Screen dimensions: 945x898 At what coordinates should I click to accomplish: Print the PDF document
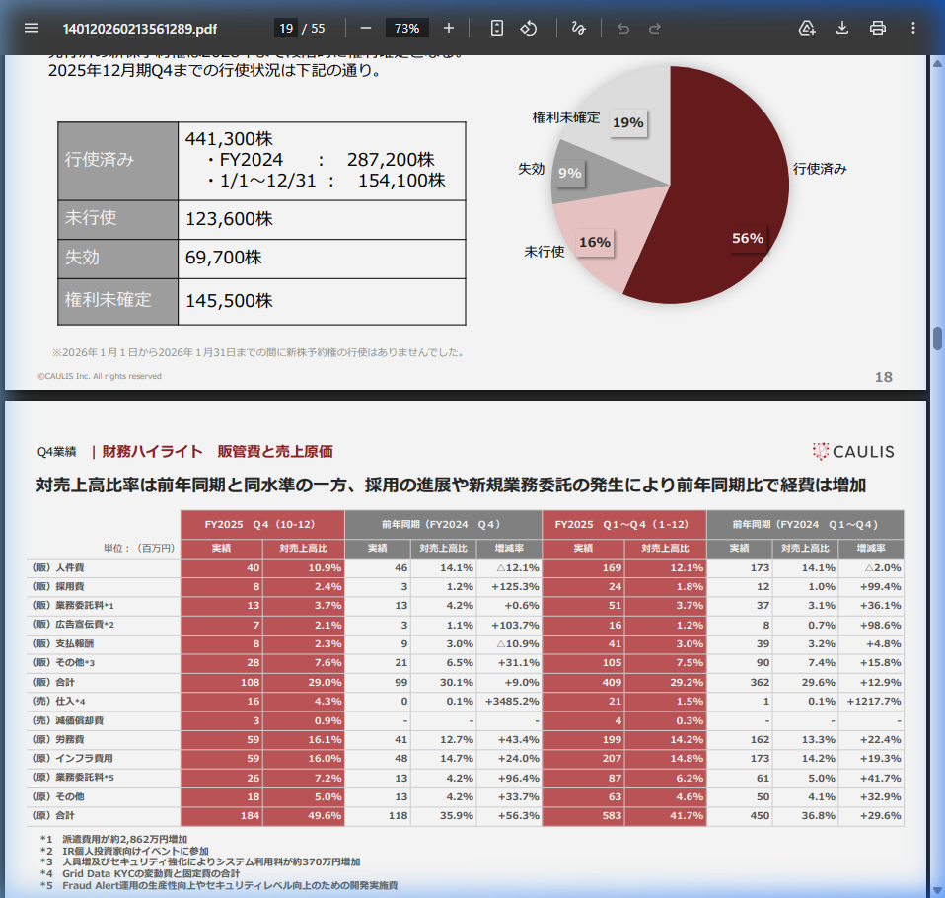coord(878,28)
